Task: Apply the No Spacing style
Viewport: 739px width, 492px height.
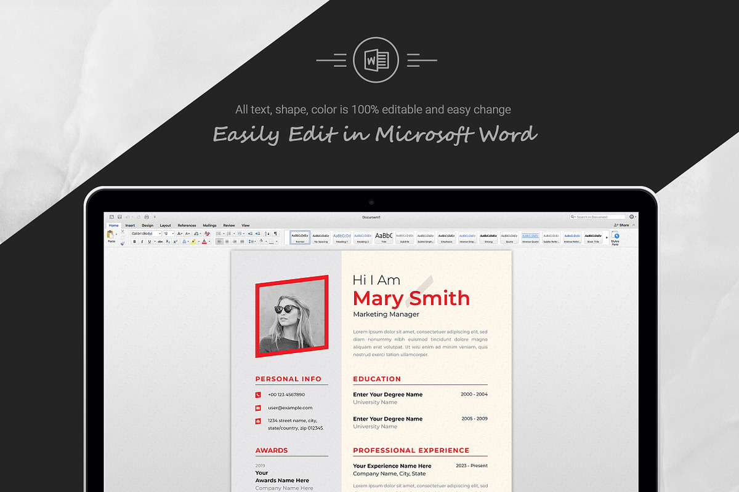Action: pyautogui.click(x=320, y=237)
